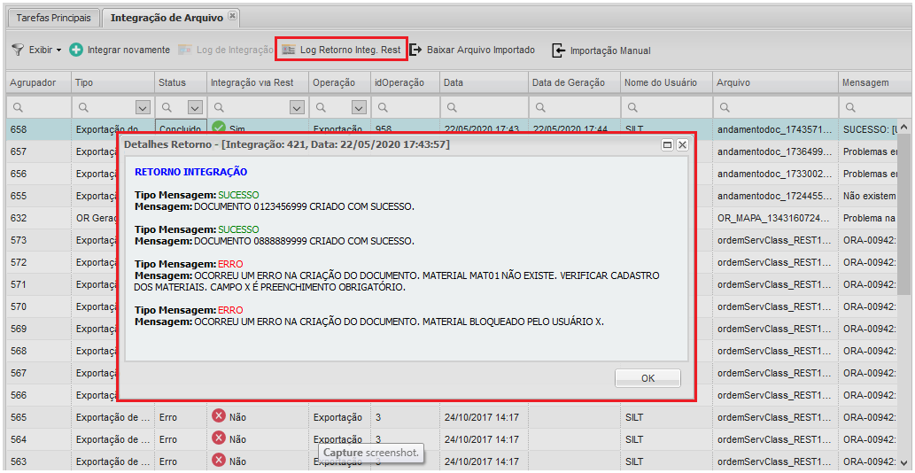The image size is (915, 473).
Task: Click the green check icon in row 658
Action: pyautogui.click(x=219, y=128)
